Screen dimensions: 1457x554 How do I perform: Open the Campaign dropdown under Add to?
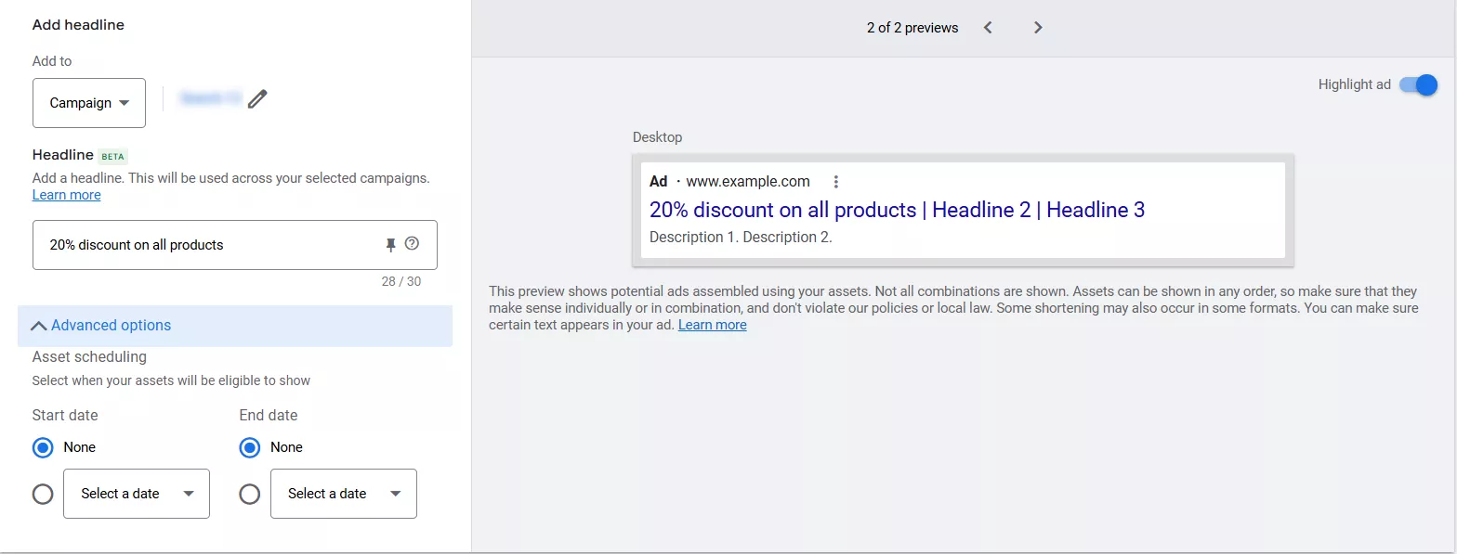coord(89,103)
